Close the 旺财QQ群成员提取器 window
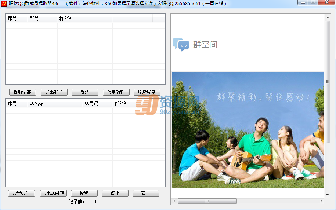Screen dimensions: 336x210 click(x=326, y=2)
